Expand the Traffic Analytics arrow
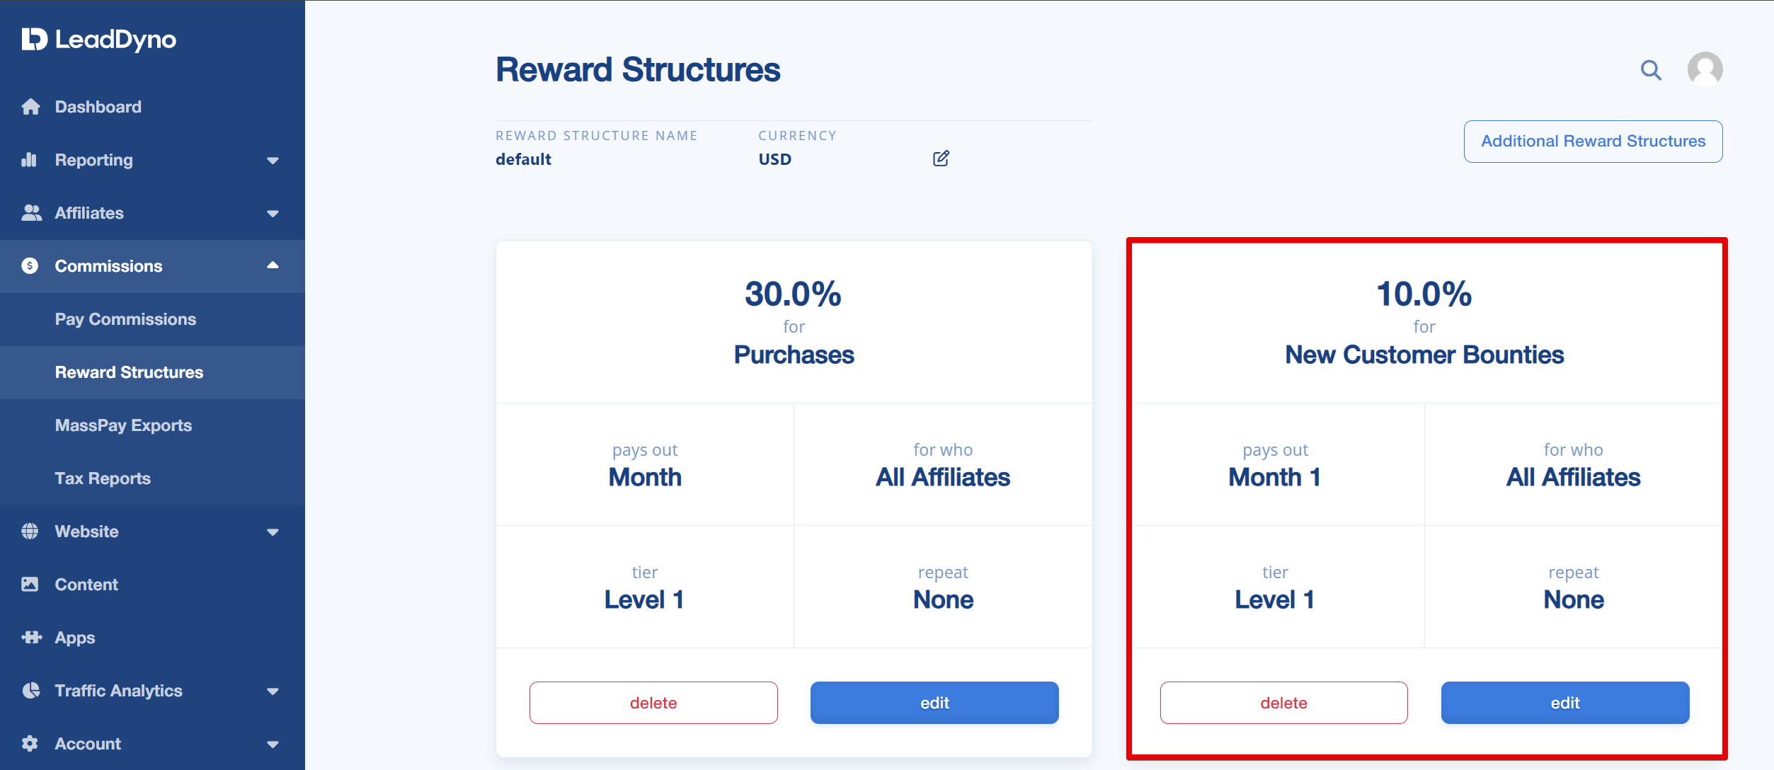 273,691
